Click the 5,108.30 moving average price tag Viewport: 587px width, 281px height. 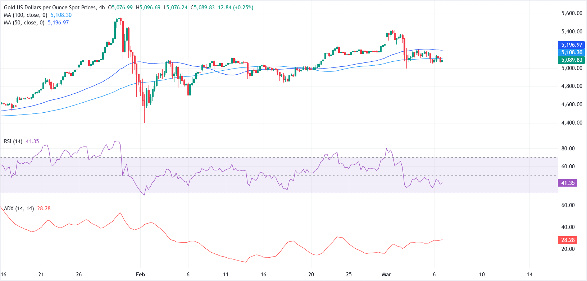[572, 52]
